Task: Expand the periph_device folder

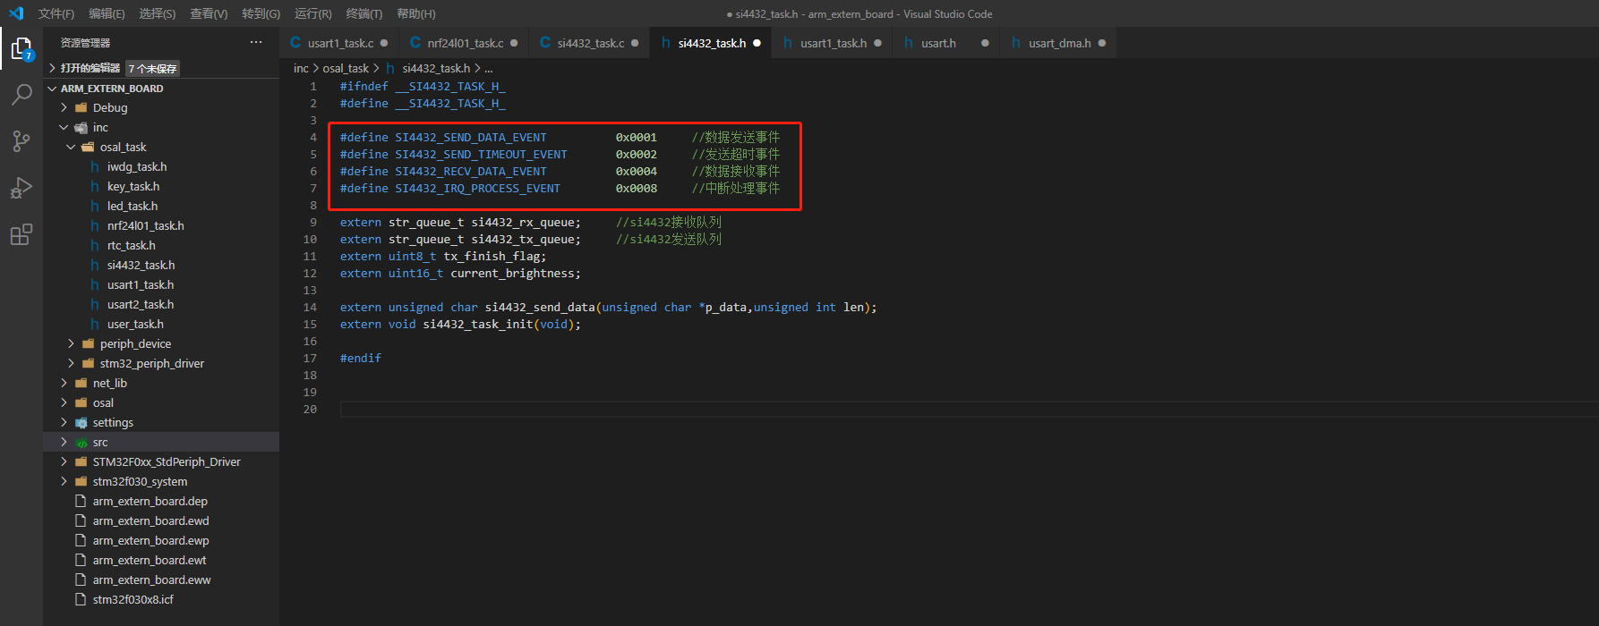Action: [x=135, y=343]
